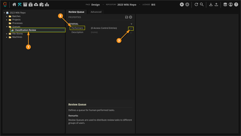The image size is (241, 136).
Task: Cancel property changes with the X icon
Action: 130,17
